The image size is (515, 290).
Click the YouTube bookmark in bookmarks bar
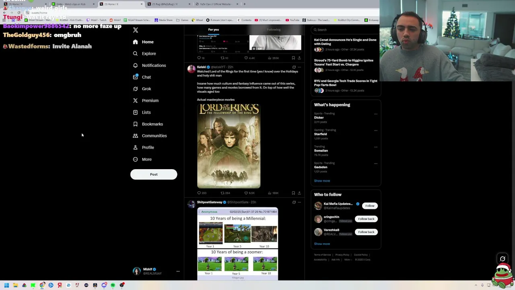[x=293, y=20]
